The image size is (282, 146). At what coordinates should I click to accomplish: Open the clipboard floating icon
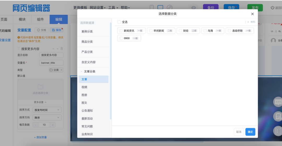point(278,116)
